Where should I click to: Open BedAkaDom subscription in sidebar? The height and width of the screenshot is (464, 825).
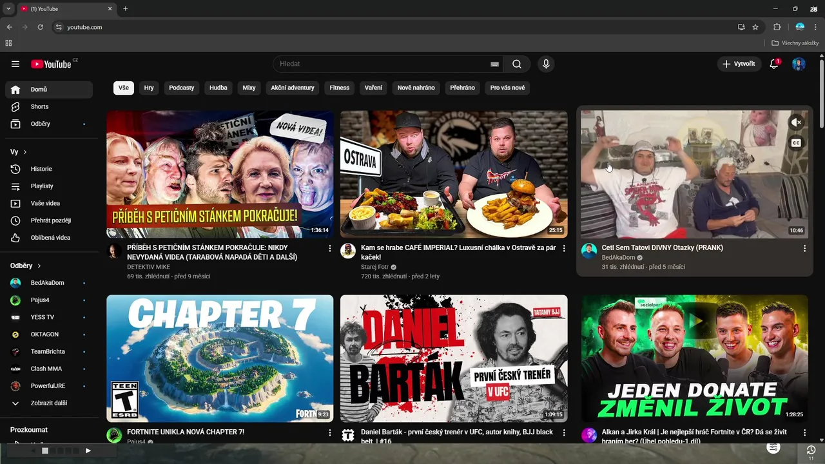tap(49, 283)
